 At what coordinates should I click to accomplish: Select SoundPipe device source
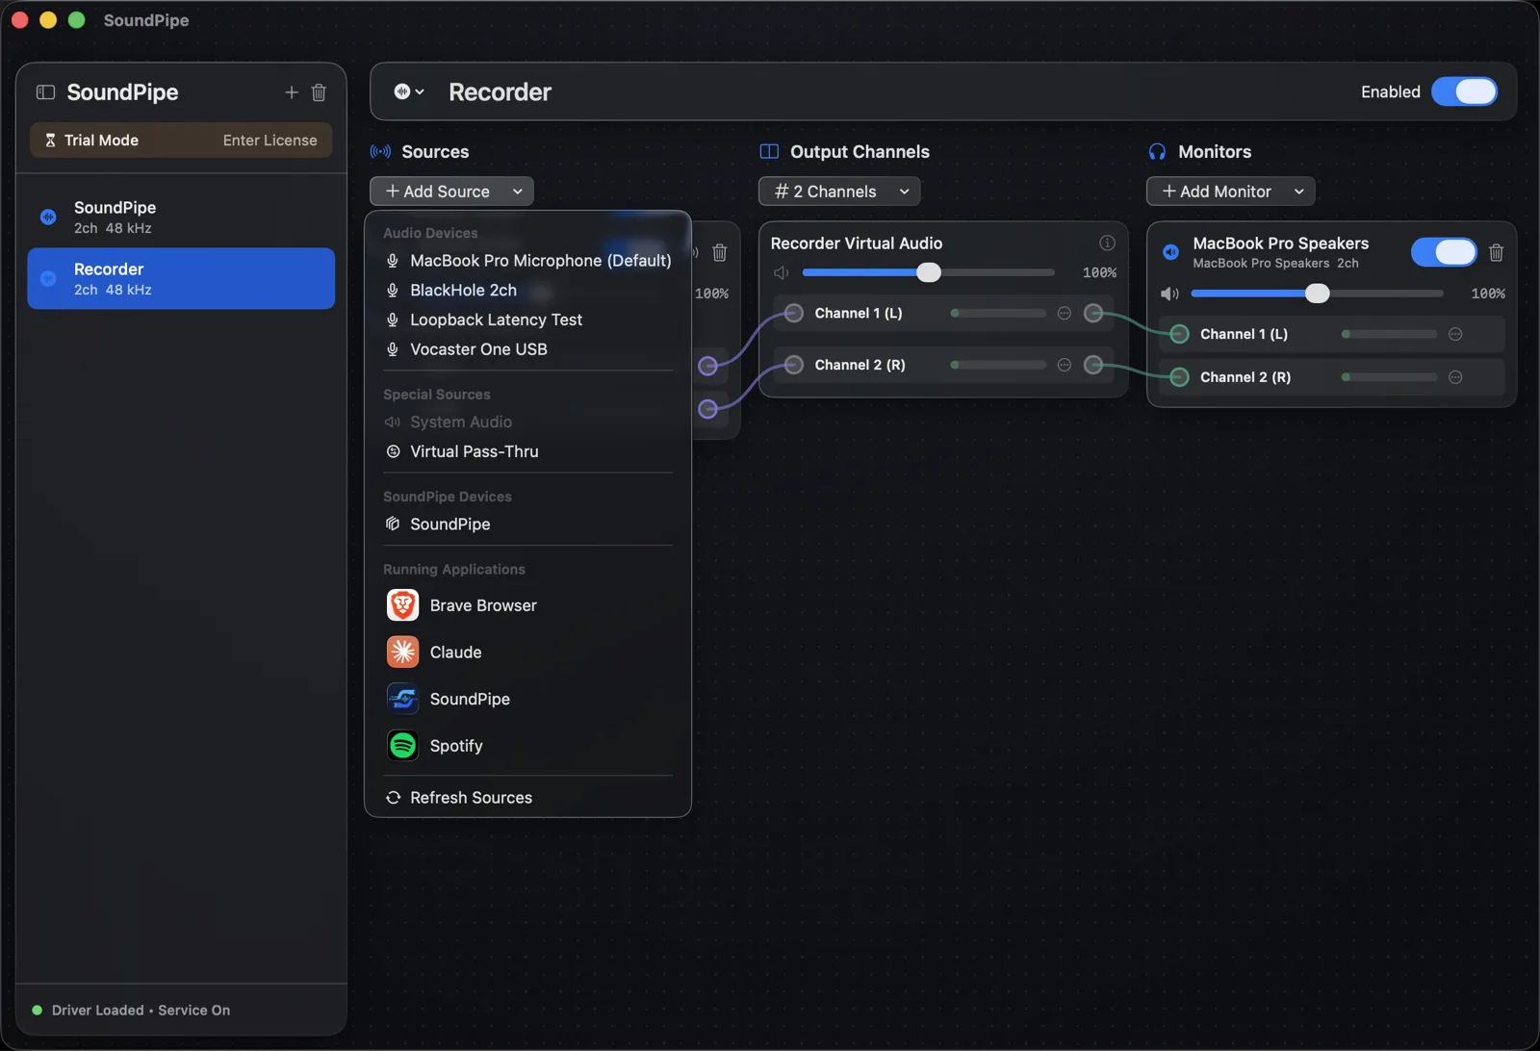coord(527,525)
